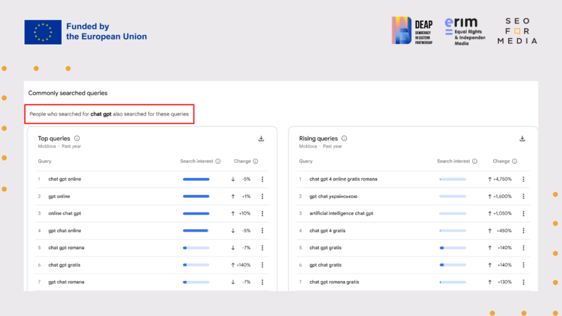Image resolution: width=562 pixels, height=316 pixels.
Task: Open Change info icon in Rising queries
Action: tap(516, 161)
